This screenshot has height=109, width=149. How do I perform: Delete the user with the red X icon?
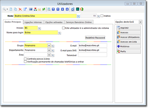point(20,9)
